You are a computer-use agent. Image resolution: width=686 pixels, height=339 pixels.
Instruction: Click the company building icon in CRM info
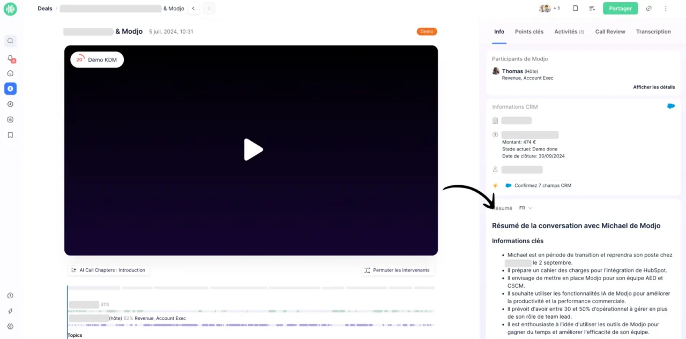(495, 120)
